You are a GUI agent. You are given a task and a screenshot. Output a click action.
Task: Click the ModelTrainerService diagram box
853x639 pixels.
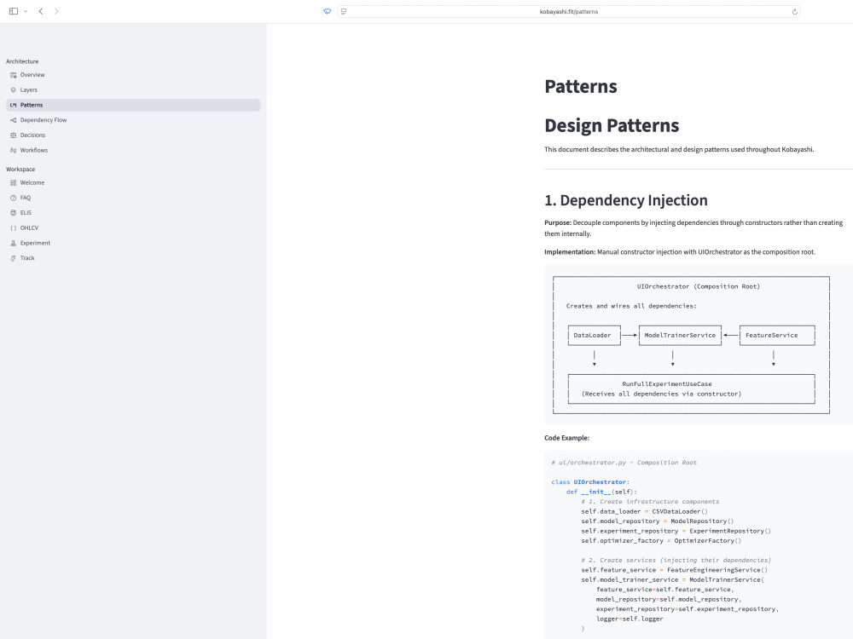coord(680,335)
